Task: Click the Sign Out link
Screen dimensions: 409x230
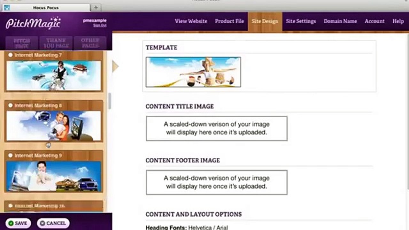Action: click(x=100, y=25)
